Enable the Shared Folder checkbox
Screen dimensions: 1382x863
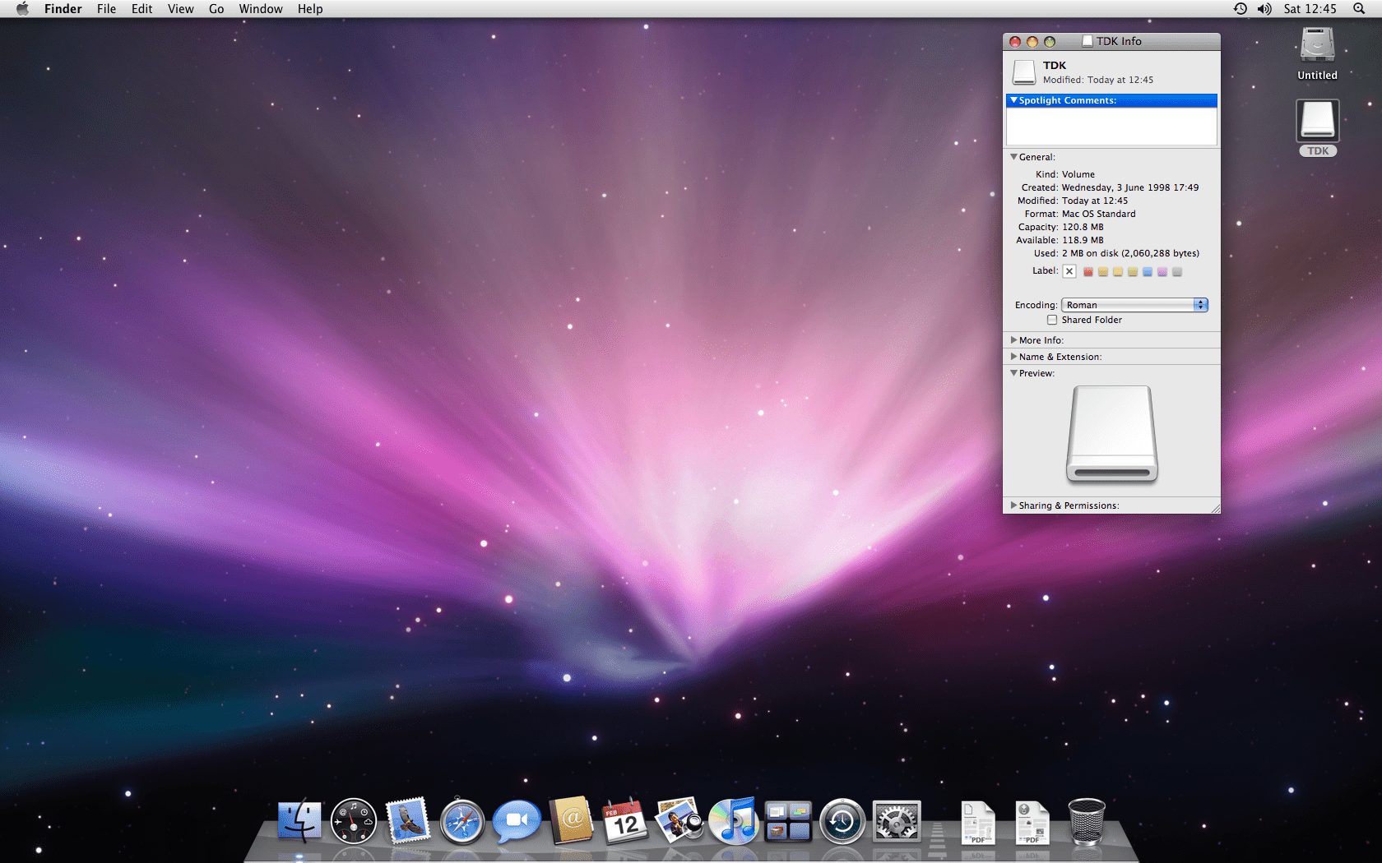tap(1052, 320)
